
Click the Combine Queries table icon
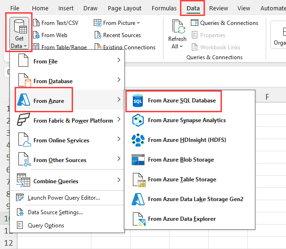coord(23,180)
